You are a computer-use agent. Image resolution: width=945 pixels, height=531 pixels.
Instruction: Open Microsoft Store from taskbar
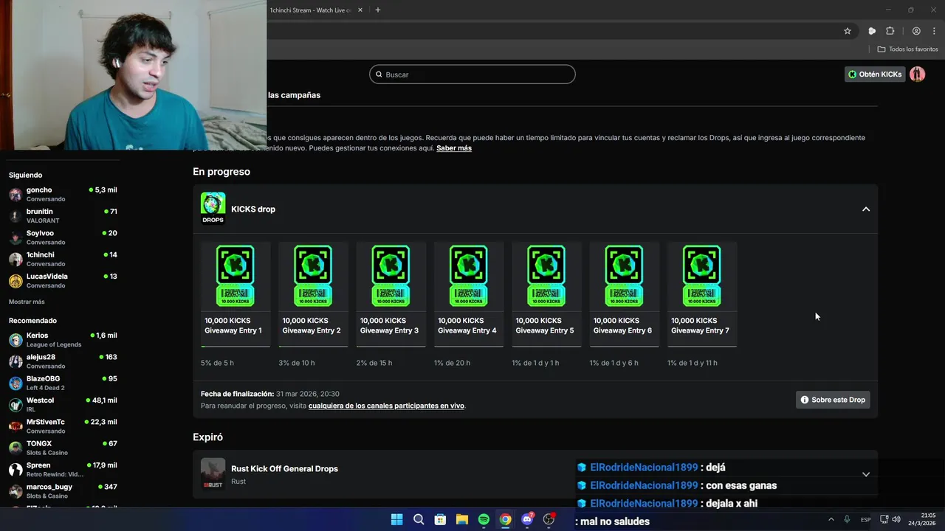440,519
